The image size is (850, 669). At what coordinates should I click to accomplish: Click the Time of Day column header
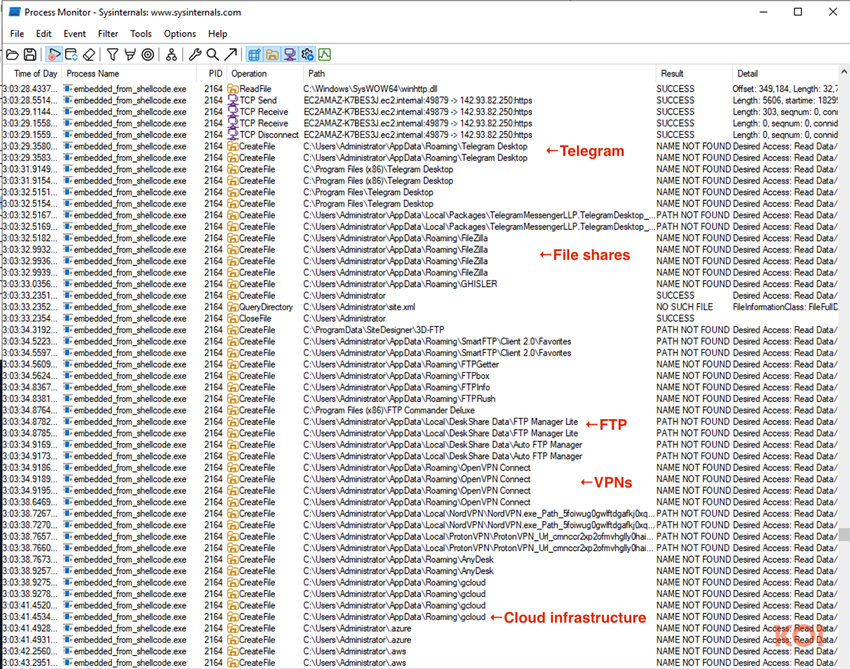[x=32, y=73]
